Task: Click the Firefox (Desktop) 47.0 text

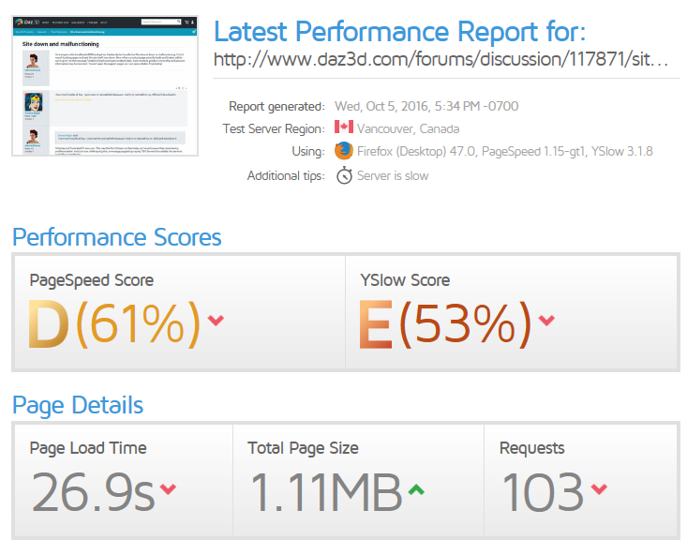Action: pos(416,151)
